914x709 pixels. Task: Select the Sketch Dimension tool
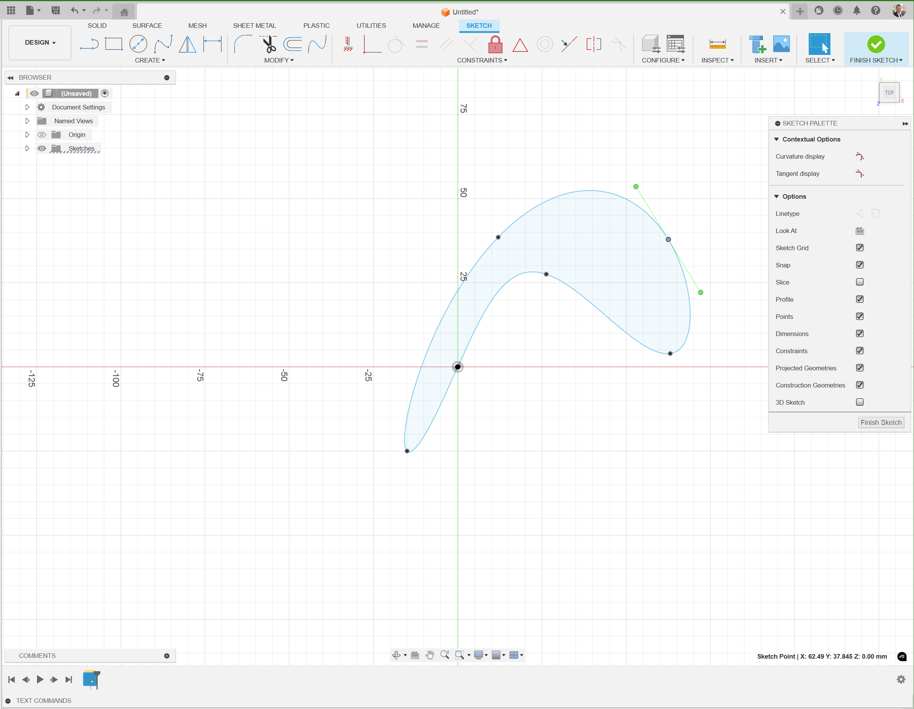tap(212, 44)
